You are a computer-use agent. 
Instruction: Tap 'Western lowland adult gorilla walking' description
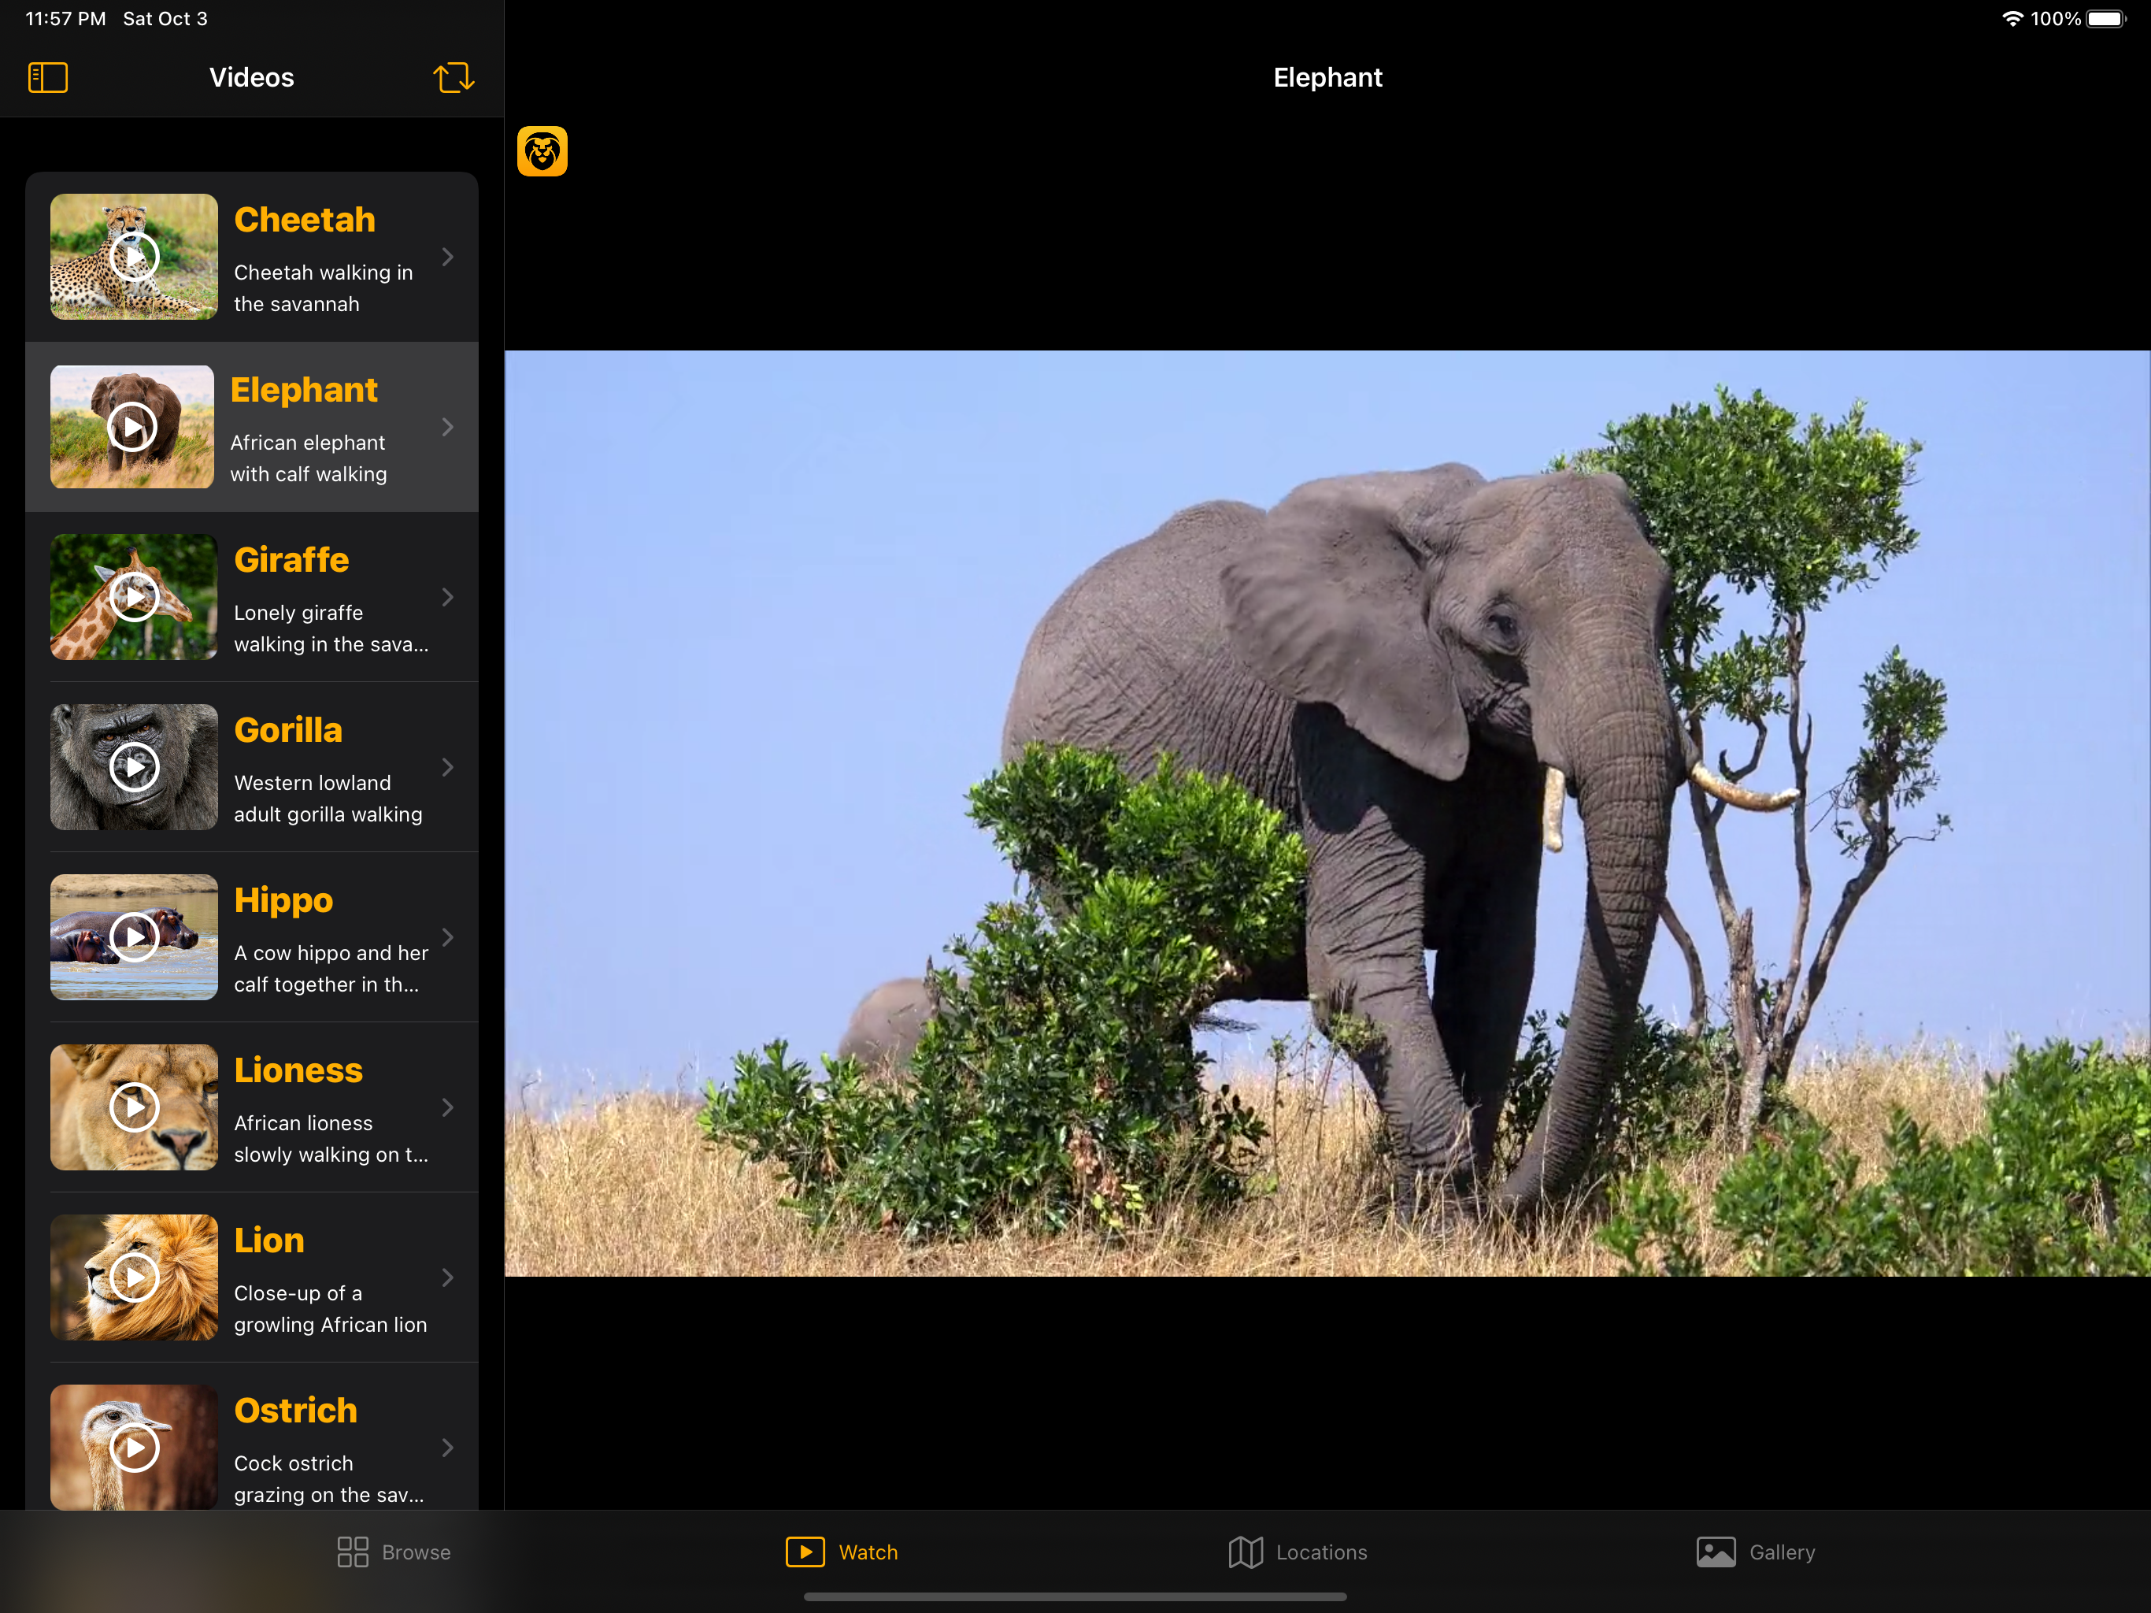point(328,799)
